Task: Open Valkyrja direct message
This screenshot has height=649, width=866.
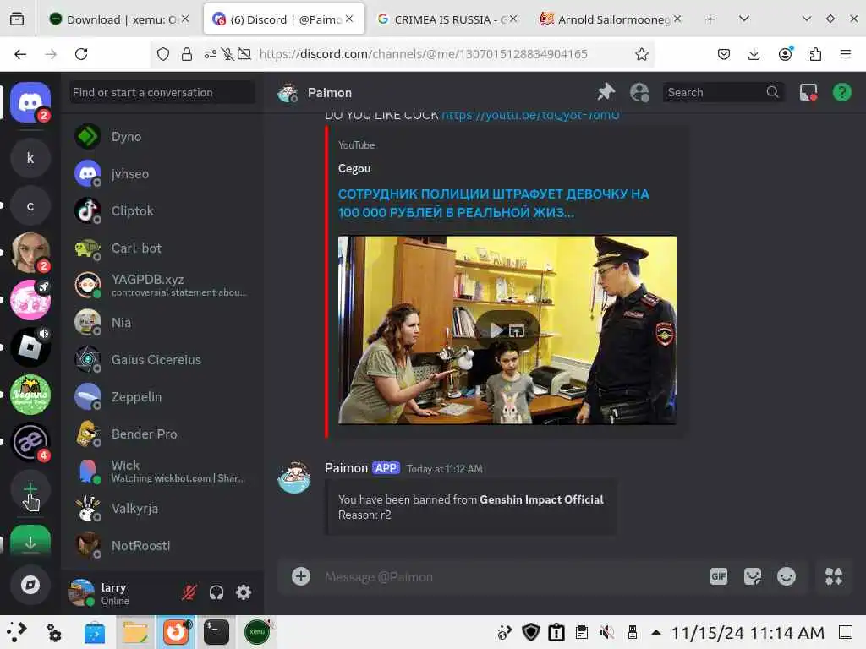Action: click(x=162, y=508)
